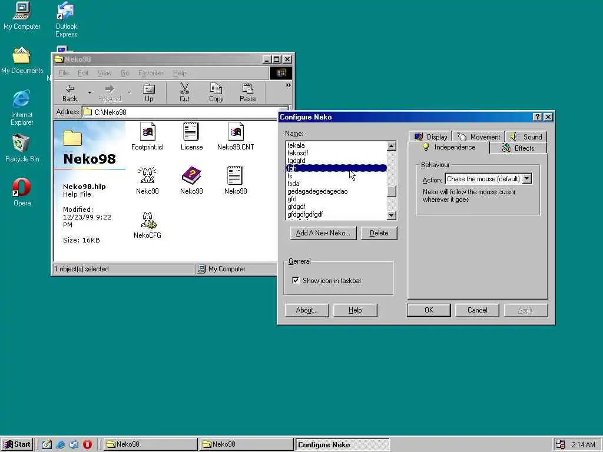Switch to the Effects tab
Screen dimensions: 603x452
coord(518,148)
